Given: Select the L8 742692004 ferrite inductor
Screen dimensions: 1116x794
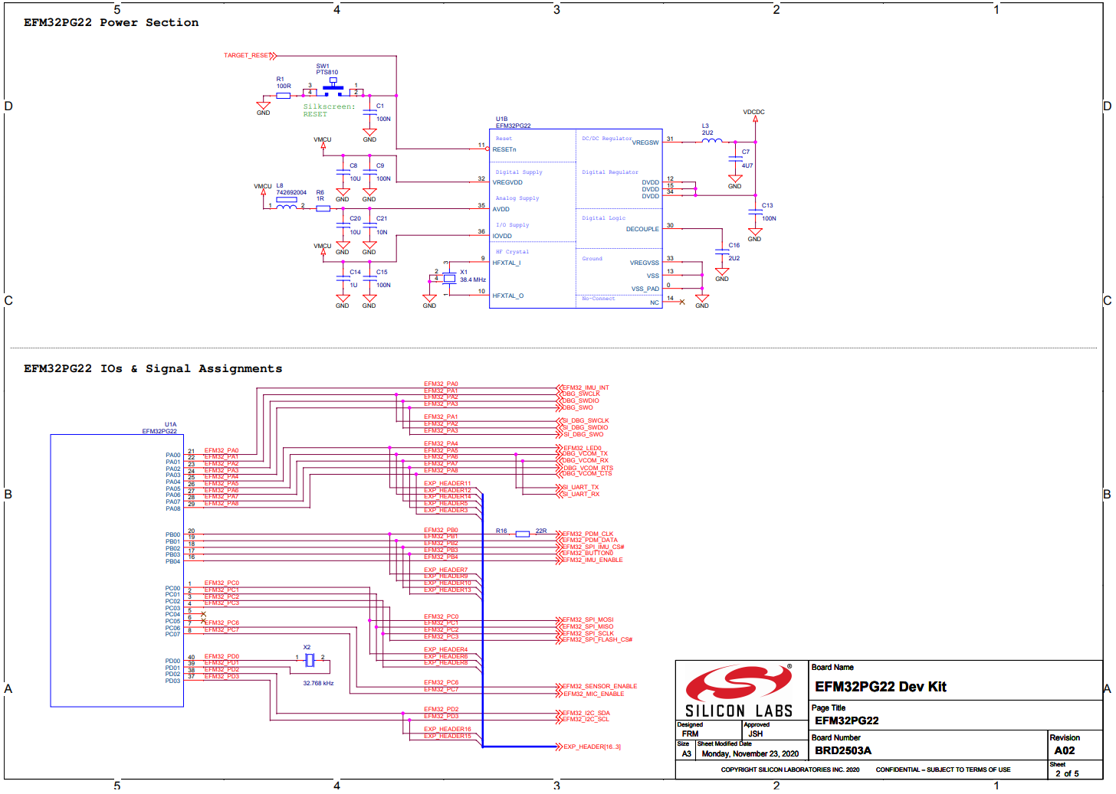Looking at the screenshot, I should click(287, 206).
